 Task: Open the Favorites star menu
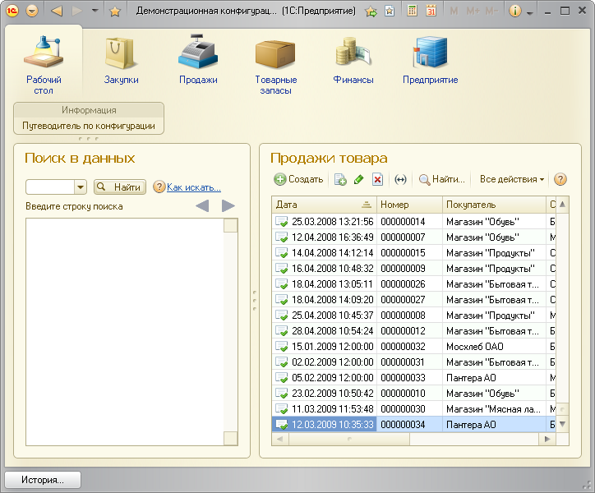click(x=114, y=12)
